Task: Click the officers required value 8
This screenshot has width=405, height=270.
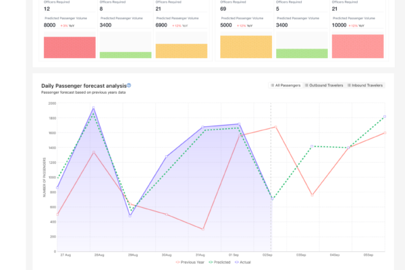Action: click(x=101, y=9)
